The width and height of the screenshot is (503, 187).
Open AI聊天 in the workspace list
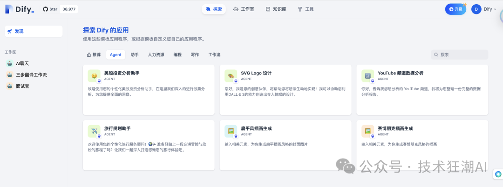(34, 63)
